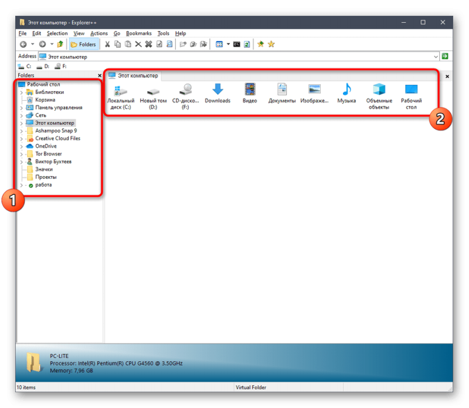This screenshot has height=408, width=469.
Task: Select the Этот компьютер tab
Action: 134,76
